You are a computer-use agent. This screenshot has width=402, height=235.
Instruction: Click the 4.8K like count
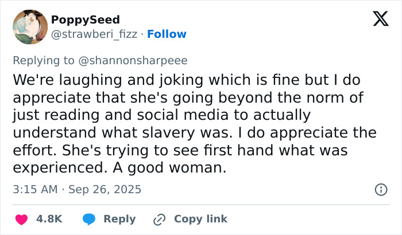coord(50,219)
